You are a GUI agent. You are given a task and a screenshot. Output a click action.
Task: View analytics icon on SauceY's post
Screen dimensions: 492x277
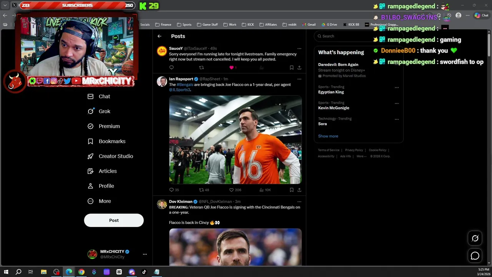tap(261, 68)
